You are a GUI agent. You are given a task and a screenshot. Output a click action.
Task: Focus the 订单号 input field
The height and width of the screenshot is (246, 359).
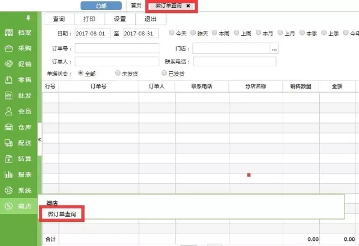117,48
